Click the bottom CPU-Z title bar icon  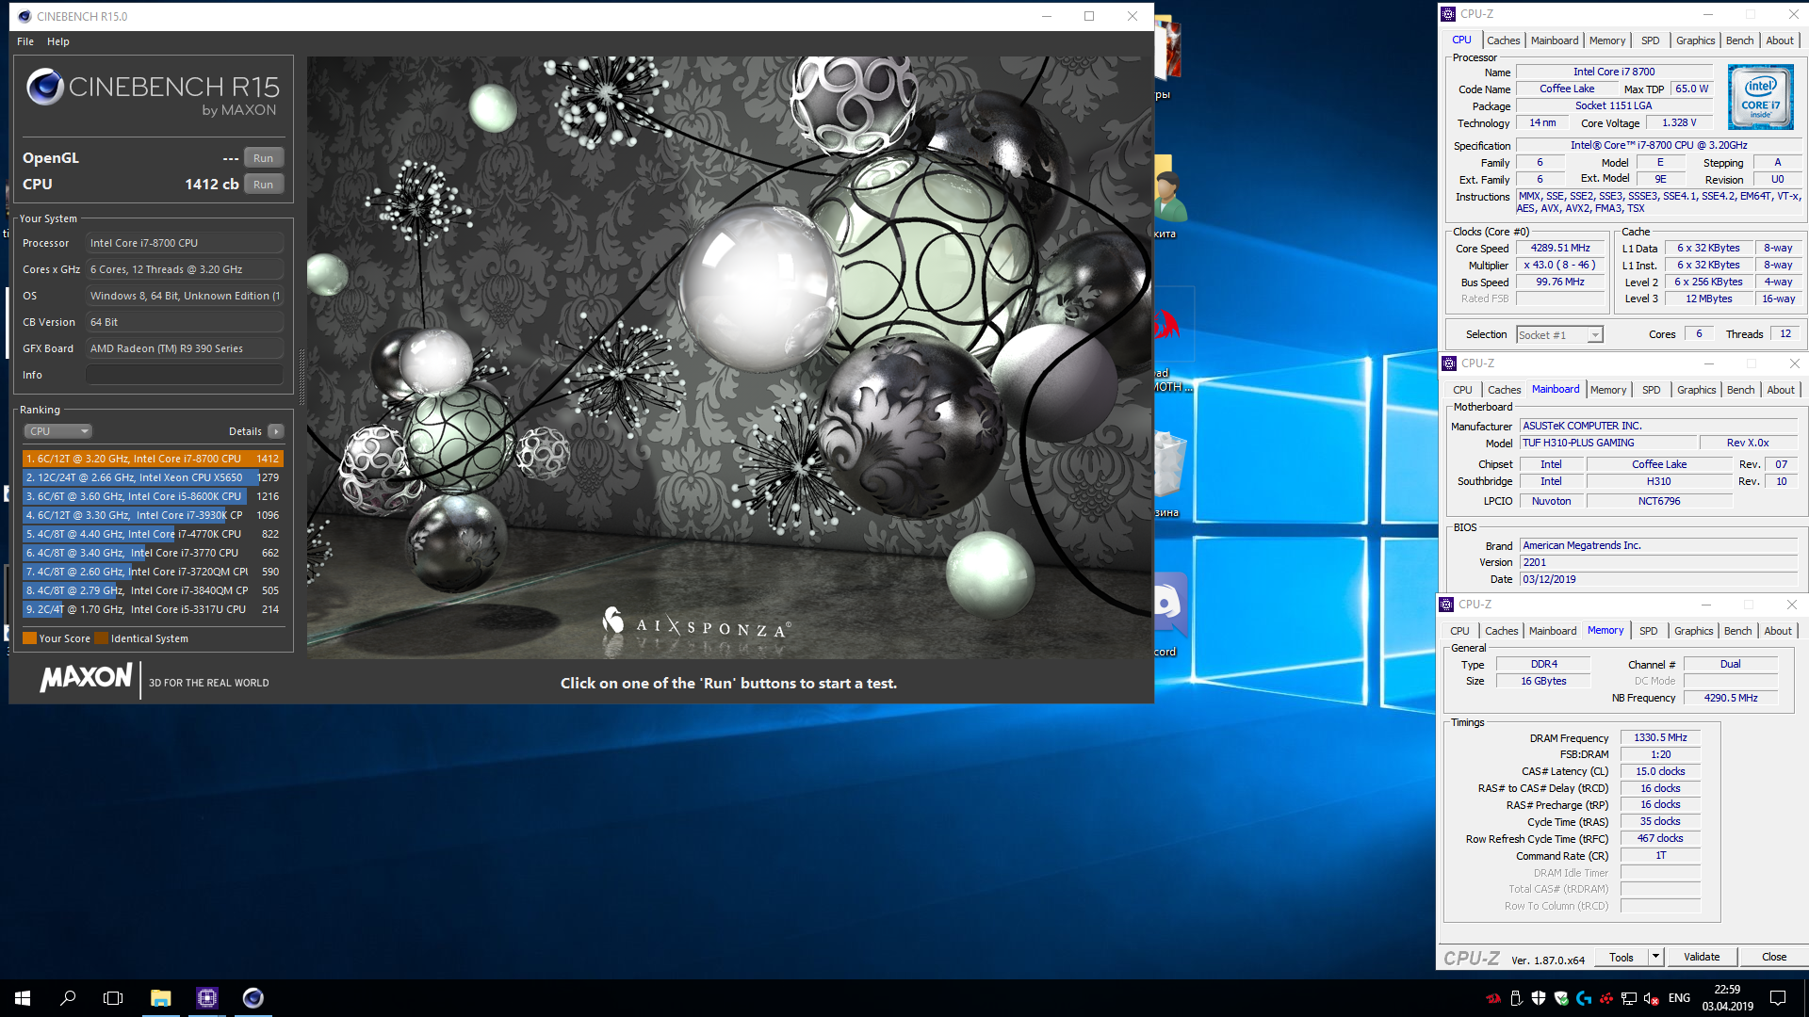[x=1446, y=605]
